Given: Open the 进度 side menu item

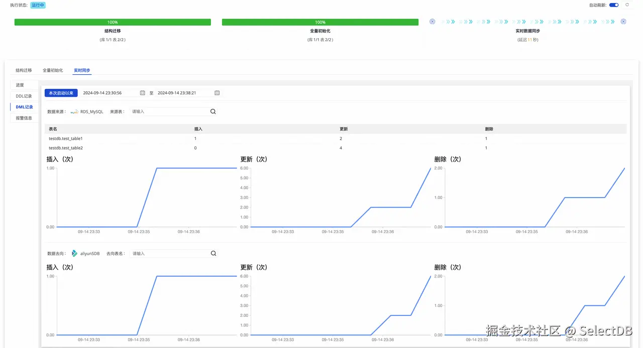Looking at the screenshot, I should [x=24, y=85].
